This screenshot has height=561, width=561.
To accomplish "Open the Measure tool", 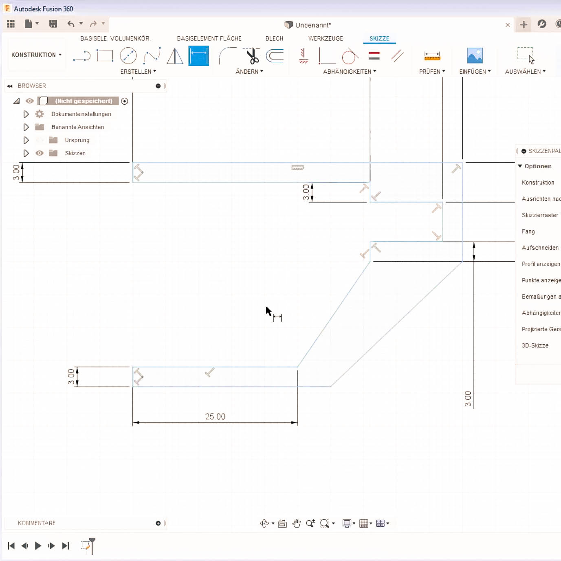I will click(432, 56).
